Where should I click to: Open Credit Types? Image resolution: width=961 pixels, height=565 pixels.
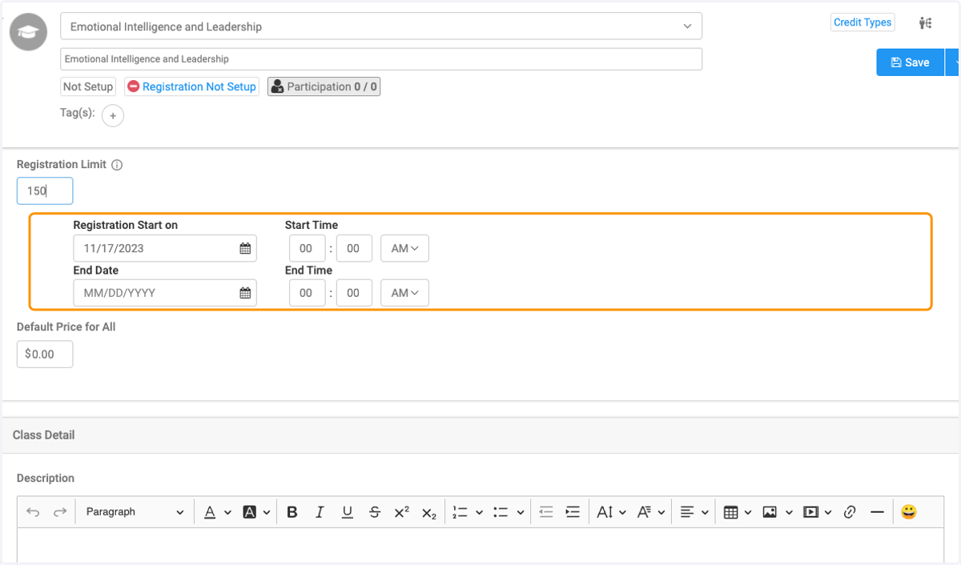862,22
